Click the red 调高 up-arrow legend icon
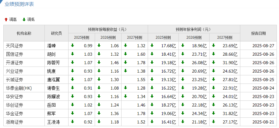 6,19
